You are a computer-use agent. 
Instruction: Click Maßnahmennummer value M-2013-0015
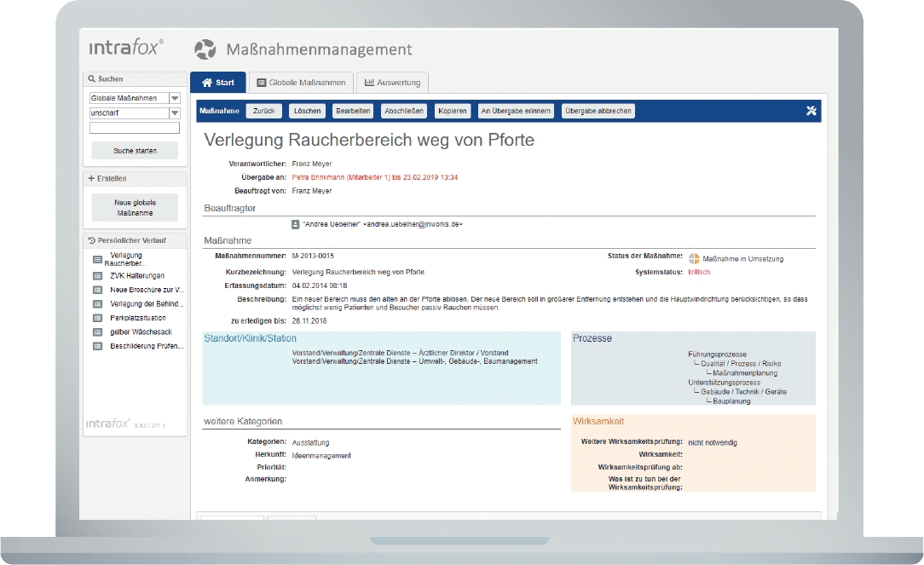[313, 256]
